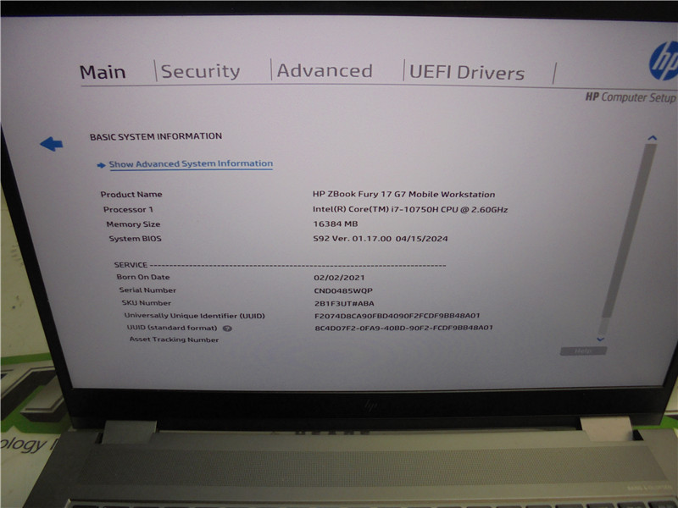Image resolution: width=678 pixels, height=508 pixels.
Task: Click the HP Computer Setup title text
Action: (630, 97)
